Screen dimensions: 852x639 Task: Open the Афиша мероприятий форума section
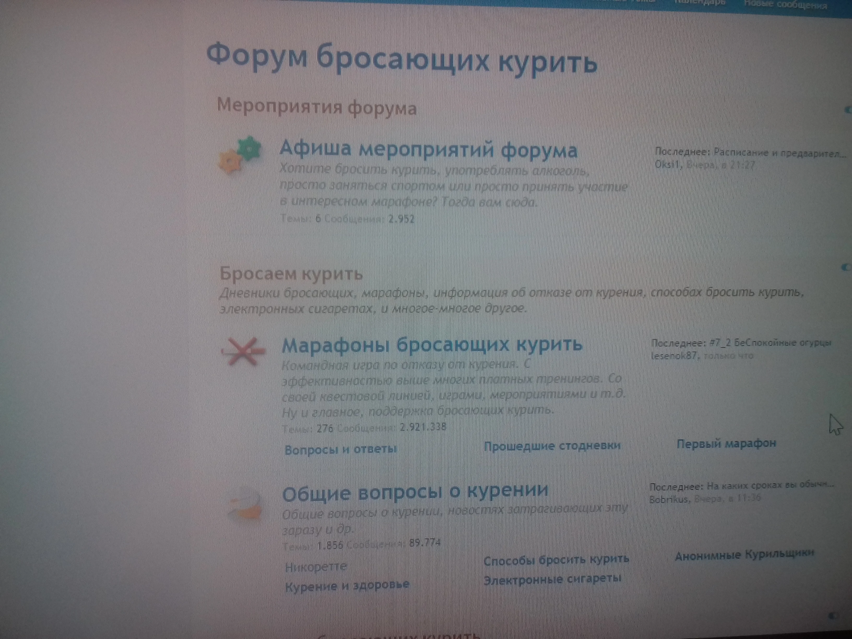pos(428,149)
